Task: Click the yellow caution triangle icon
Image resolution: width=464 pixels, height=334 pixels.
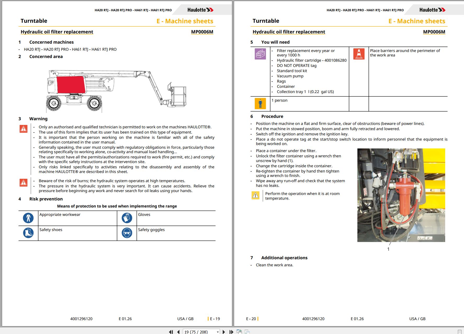Action: [x=255, y=195]
